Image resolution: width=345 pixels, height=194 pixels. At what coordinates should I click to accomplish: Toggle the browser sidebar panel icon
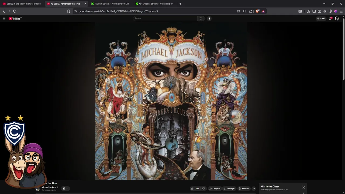pyautogui.click(x=314, y=11)
